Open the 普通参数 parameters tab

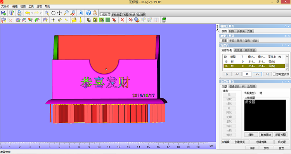(x=234, y=86)
